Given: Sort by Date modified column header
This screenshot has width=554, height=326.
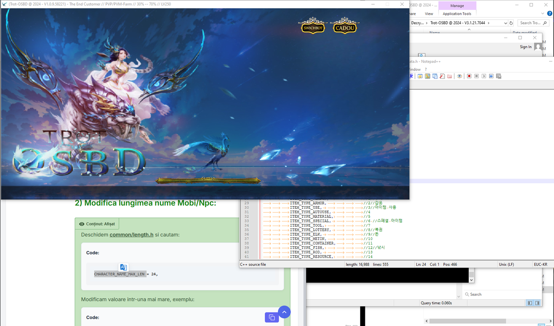Looking at the screenshot, I should [525, 32].
